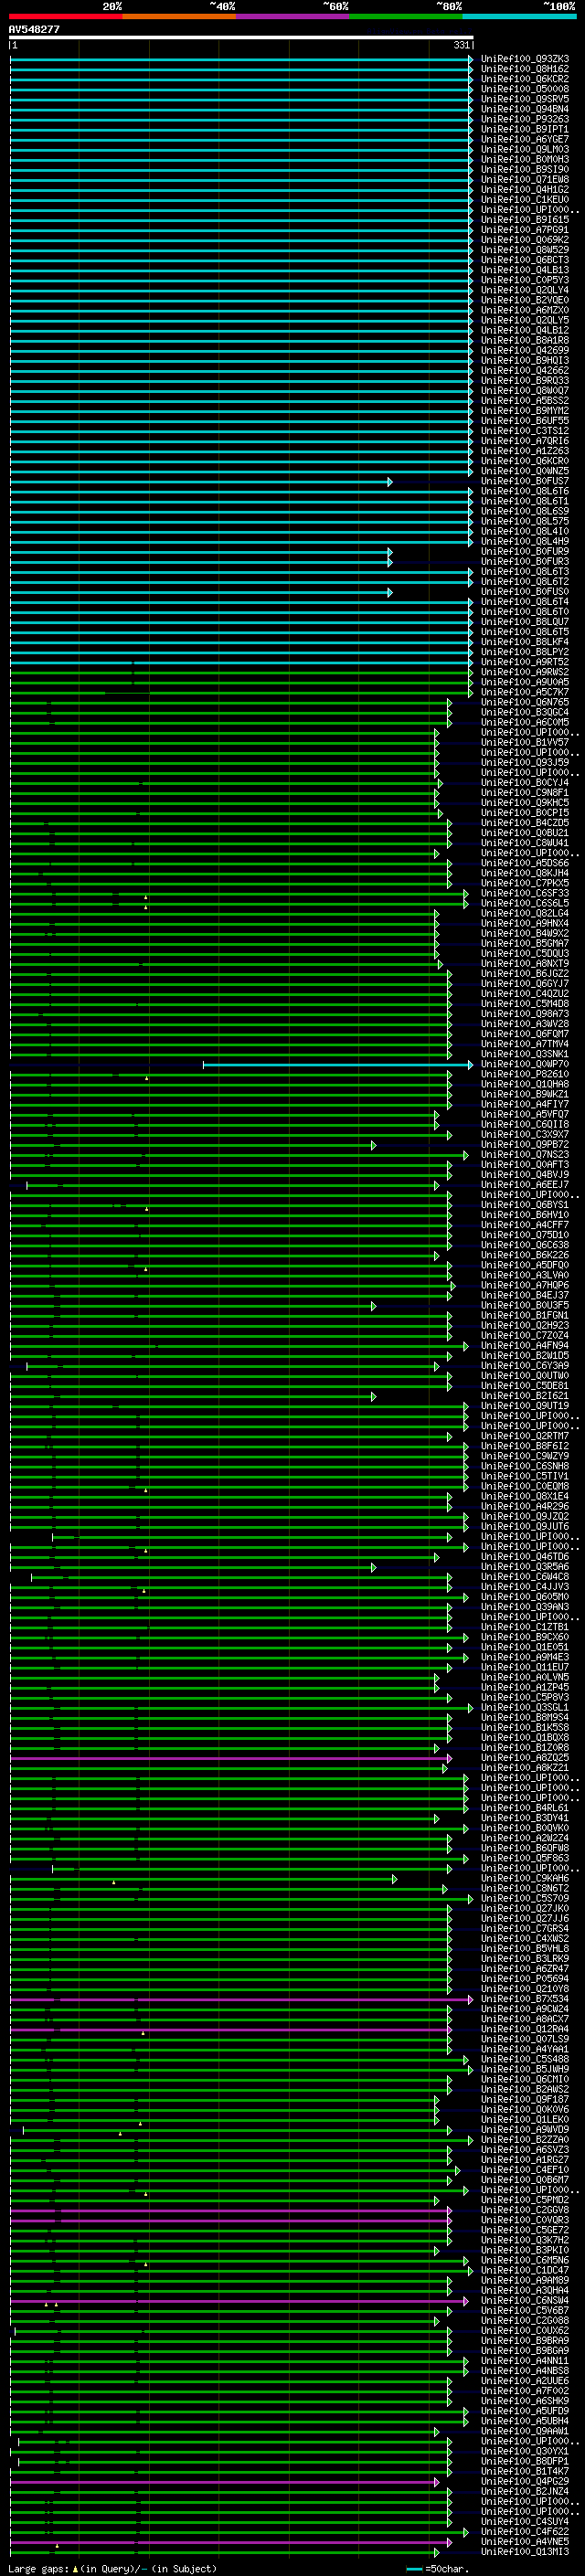585x2576 pixels.
Task: Open hit UniRef100_Q93ZK3
Action: pyautogui.click(x=525, y=59)
